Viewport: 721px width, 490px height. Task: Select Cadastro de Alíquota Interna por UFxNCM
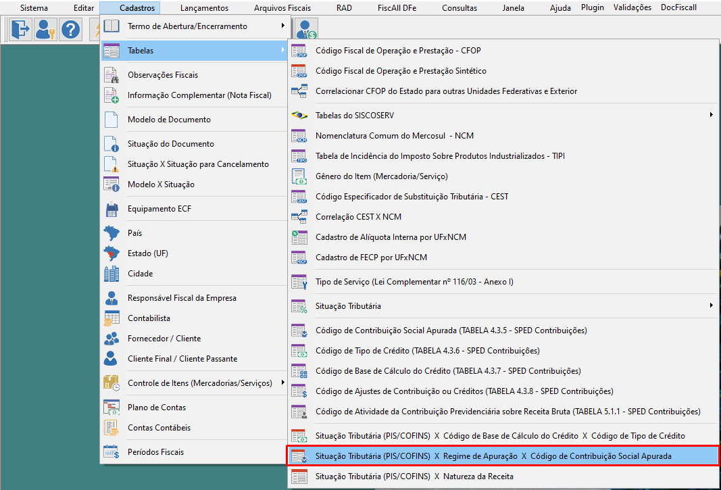coord(503,237)
